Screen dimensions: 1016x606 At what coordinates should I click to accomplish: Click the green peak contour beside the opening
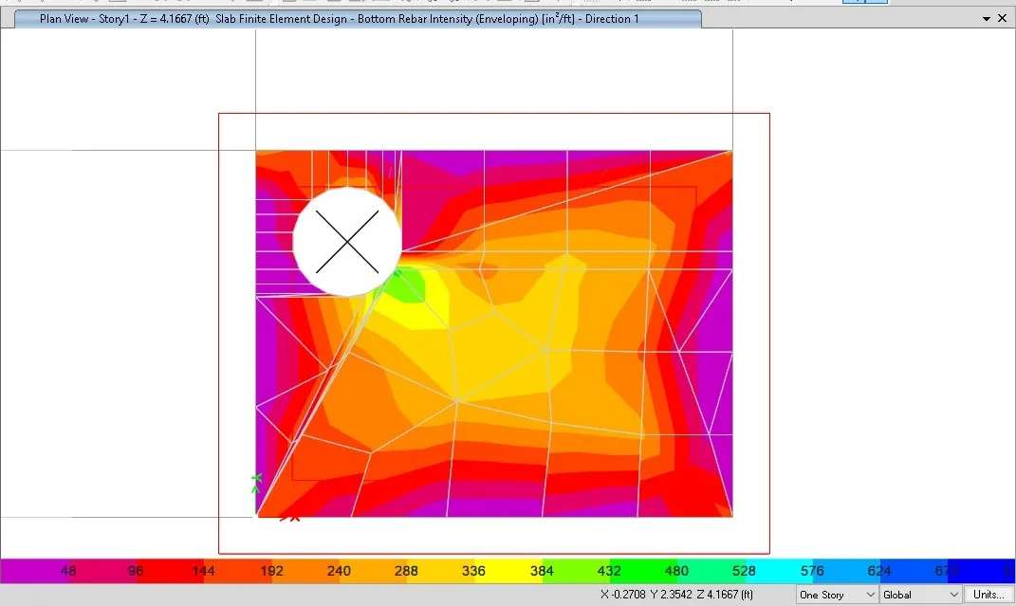406,287
